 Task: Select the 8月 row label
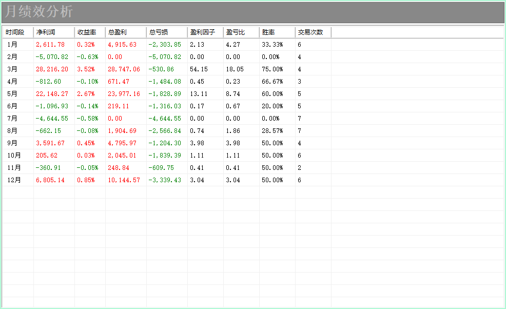click(12, 131)
